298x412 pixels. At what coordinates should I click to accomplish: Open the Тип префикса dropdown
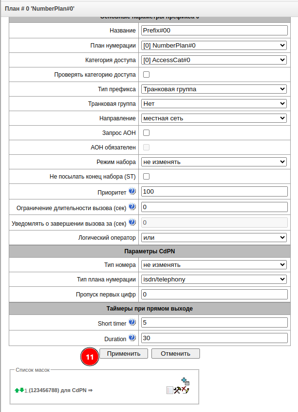point(214,89)
